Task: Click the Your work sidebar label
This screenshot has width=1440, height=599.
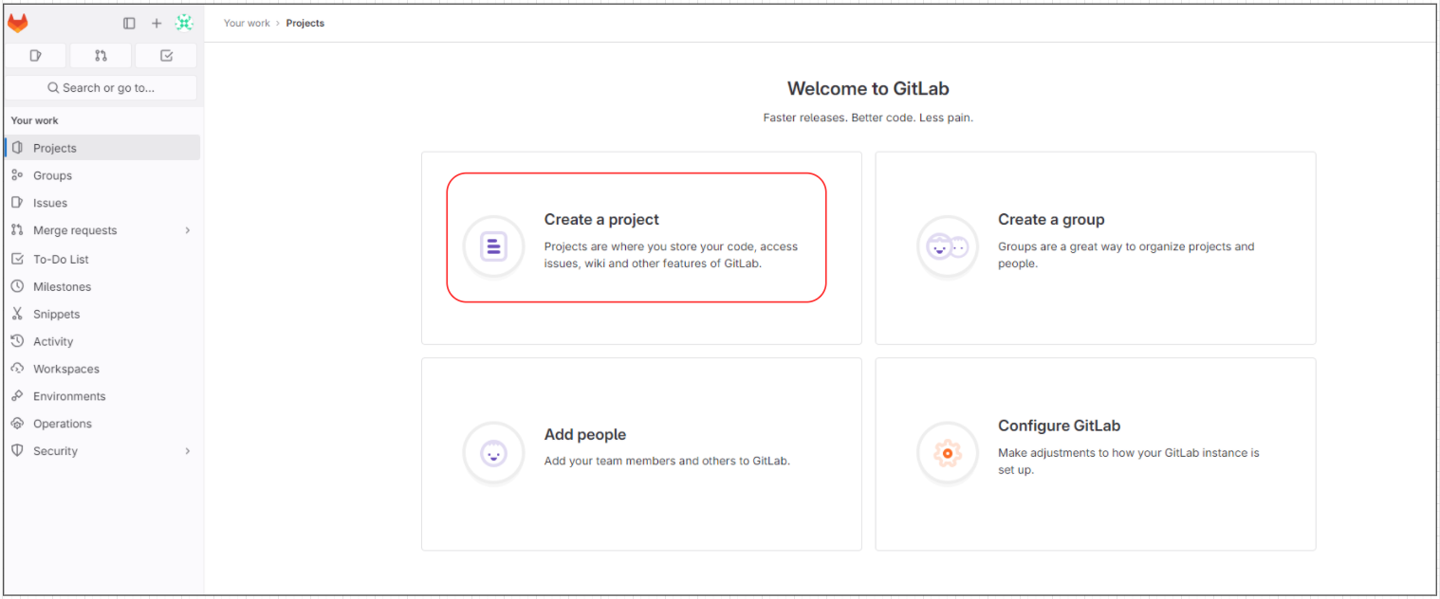Action: click(x=34, y=120)
